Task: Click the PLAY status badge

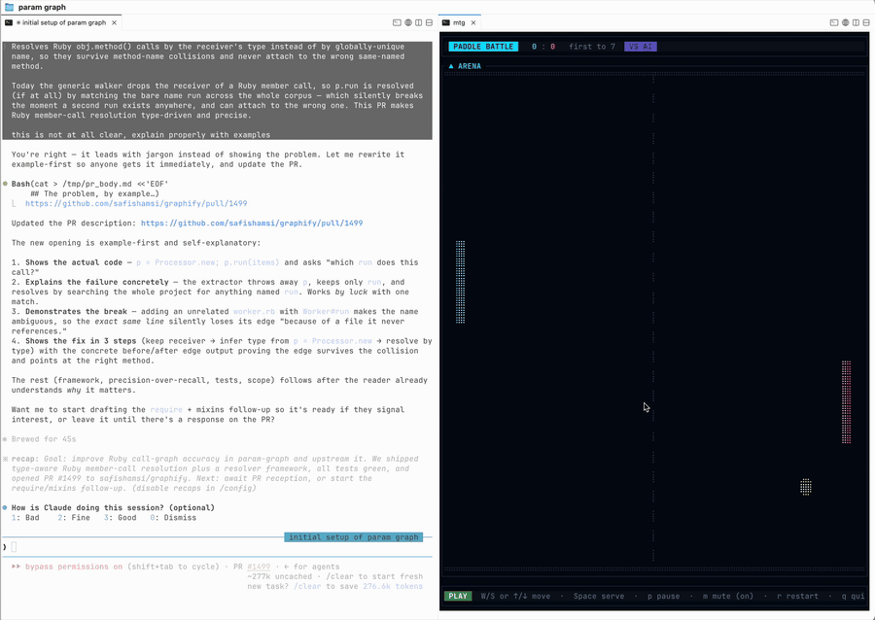Action: [x=458, y=596]
